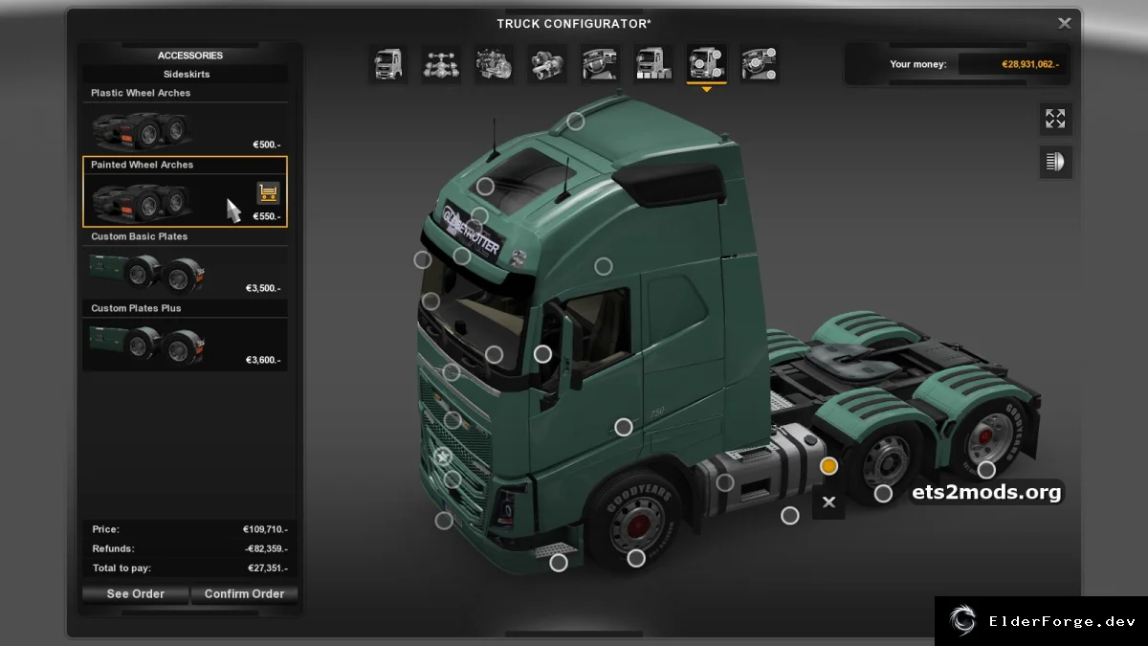Click the accessory node on the fuel tank

tap(725, 482)
